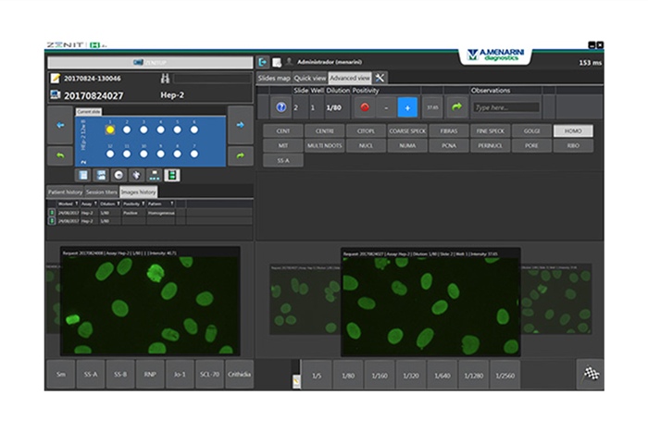Screen dimensions: 648x432
Task: Select the blue plus positivity button
Action: (x=405, y=106)
